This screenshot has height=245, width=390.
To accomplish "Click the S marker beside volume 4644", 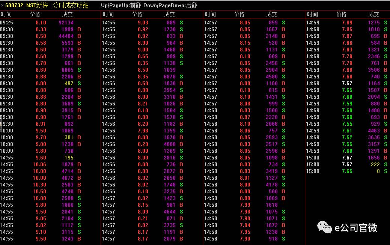I will point(181,212).
